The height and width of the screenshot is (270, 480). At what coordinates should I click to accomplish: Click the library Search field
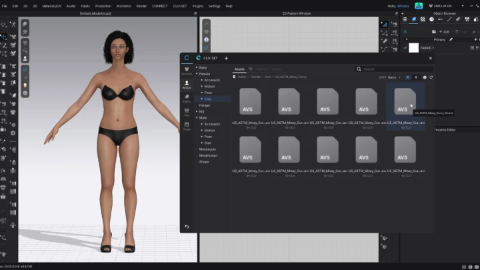click(395, 69)
